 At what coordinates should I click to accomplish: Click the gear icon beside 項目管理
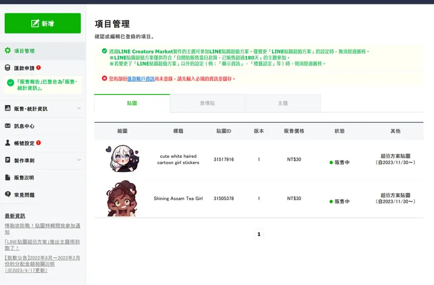point(8,50)
